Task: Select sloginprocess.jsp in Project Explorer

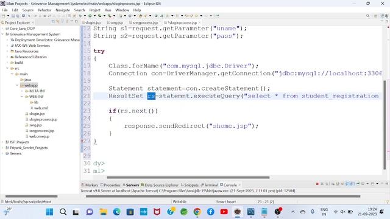Action: click(x=41, y=119)
